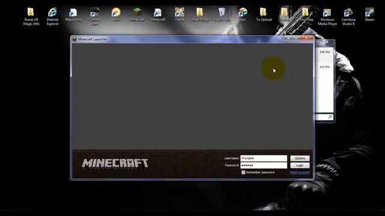Image resolution: width=385 pixels, height=216 pixels.
Task: Select the Epic desktop shortcut
Action: [242, 14]
